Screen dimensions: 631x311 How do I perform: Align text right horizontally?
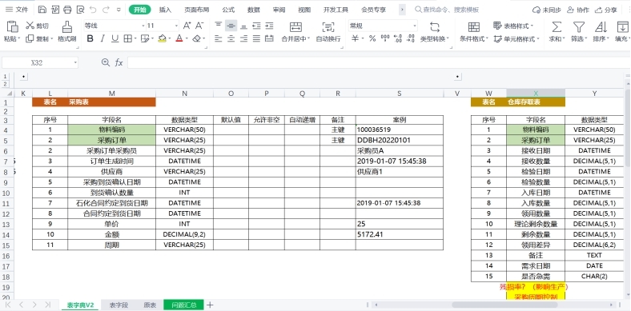click(243, 38)
